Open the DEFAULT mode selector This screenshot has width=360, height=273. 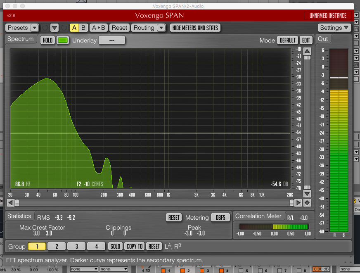(x=287, y=40)
